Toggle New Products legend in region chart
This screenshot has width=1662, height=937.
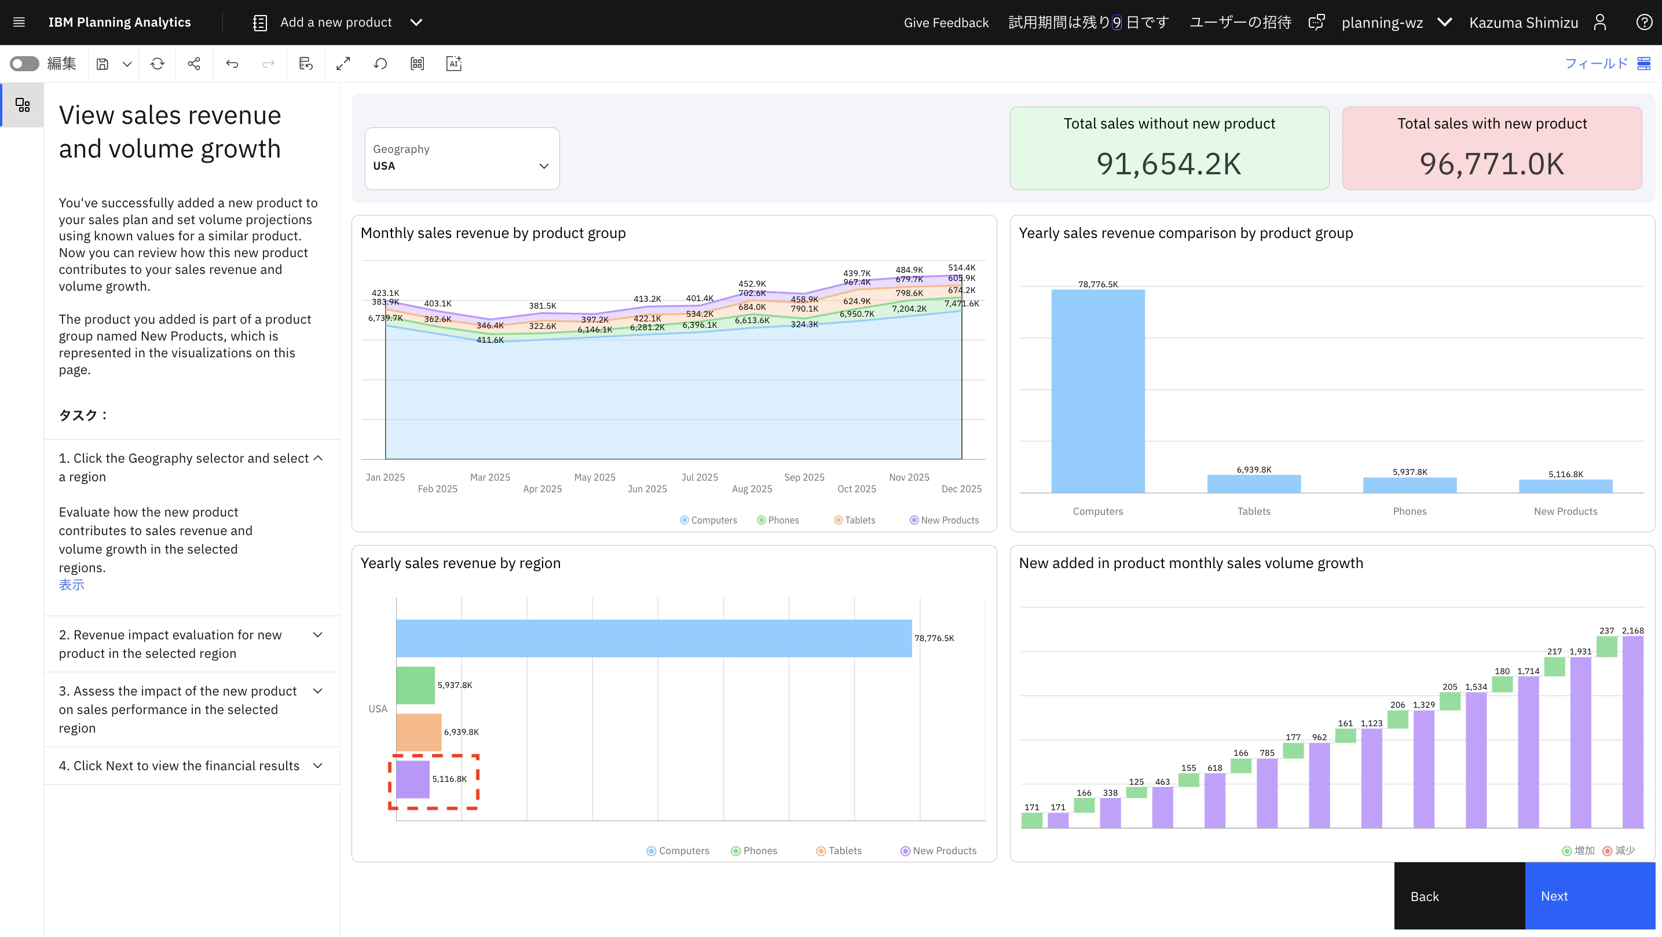939,851
